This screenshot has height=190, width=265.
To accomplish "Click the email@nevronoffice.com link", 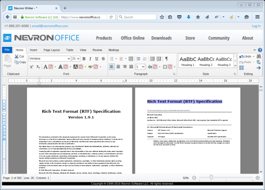I will (x=50, y=26).
